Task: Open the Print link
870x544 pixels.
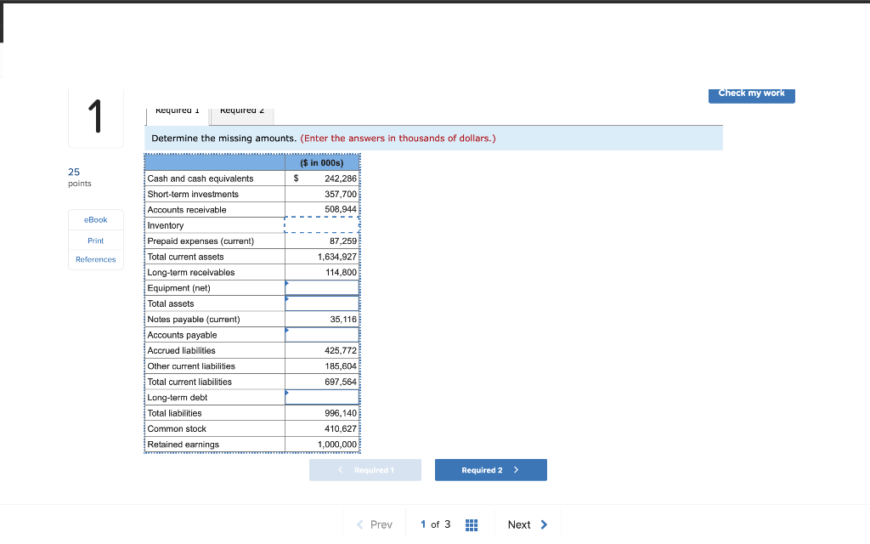Action: [95, 240]
